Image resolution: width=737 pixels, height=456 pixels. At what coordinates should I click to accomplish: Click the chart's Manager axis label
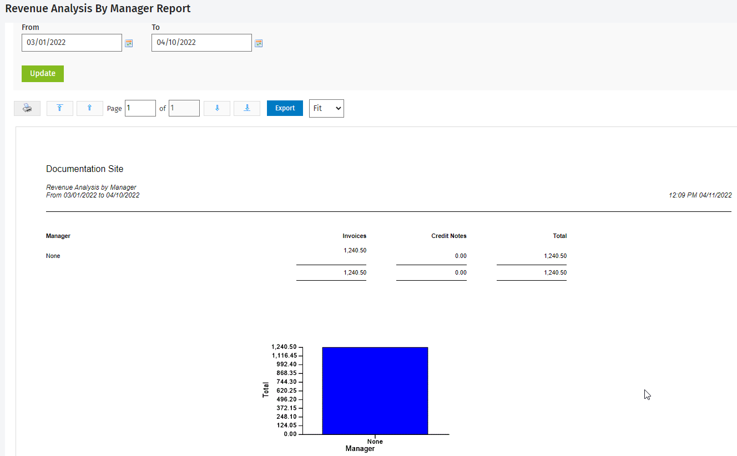pos(360,448)
